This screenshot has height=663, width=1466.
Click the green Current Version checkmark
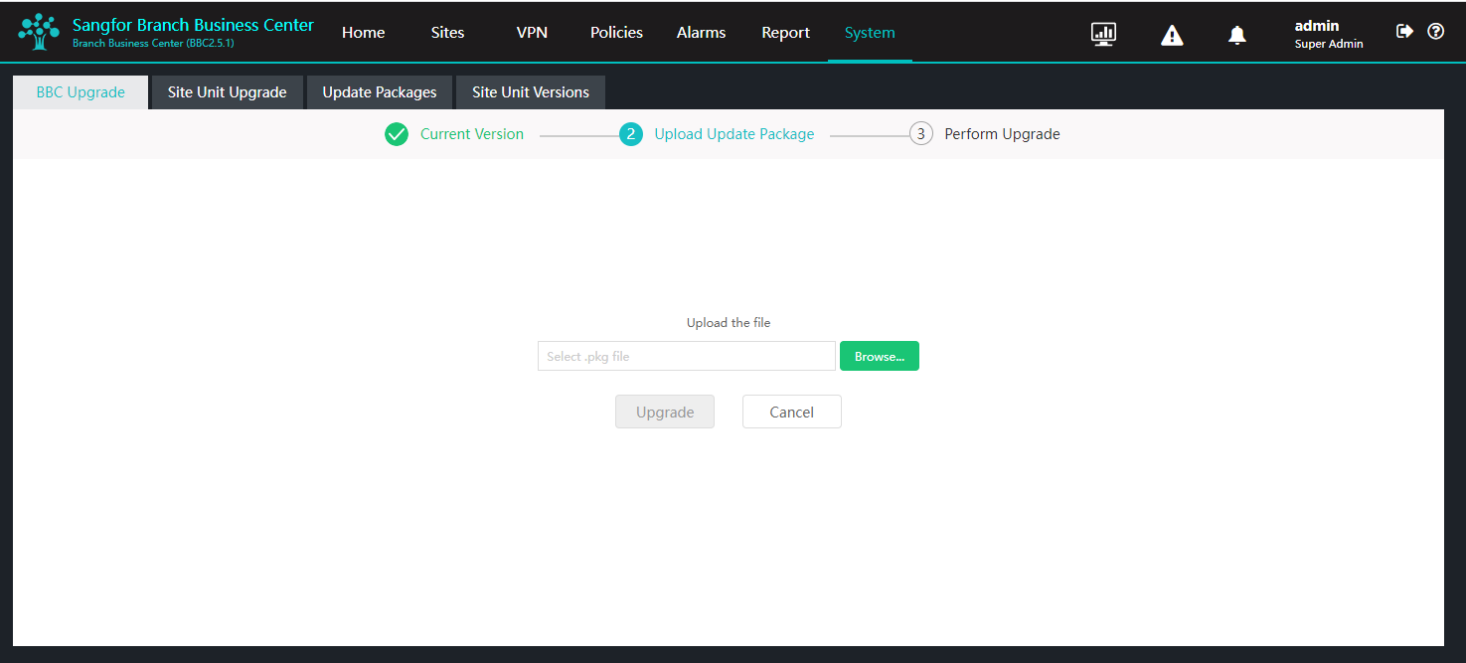397,134
